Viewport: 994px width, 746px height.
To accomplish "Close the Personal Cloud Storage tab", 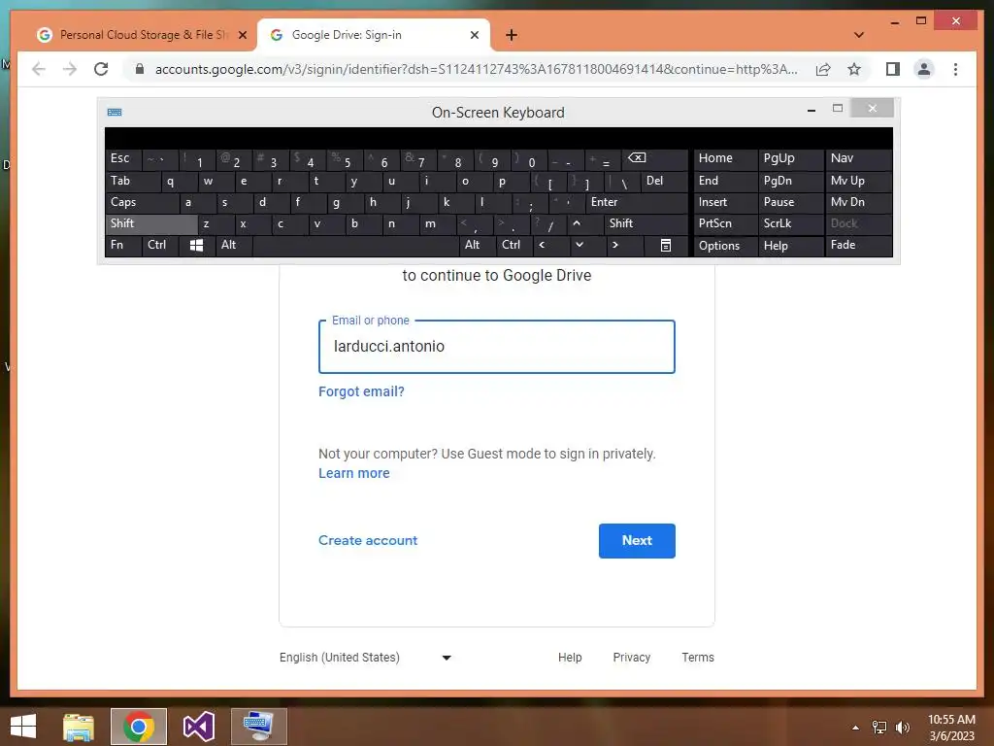I will (x=242, y=35).
